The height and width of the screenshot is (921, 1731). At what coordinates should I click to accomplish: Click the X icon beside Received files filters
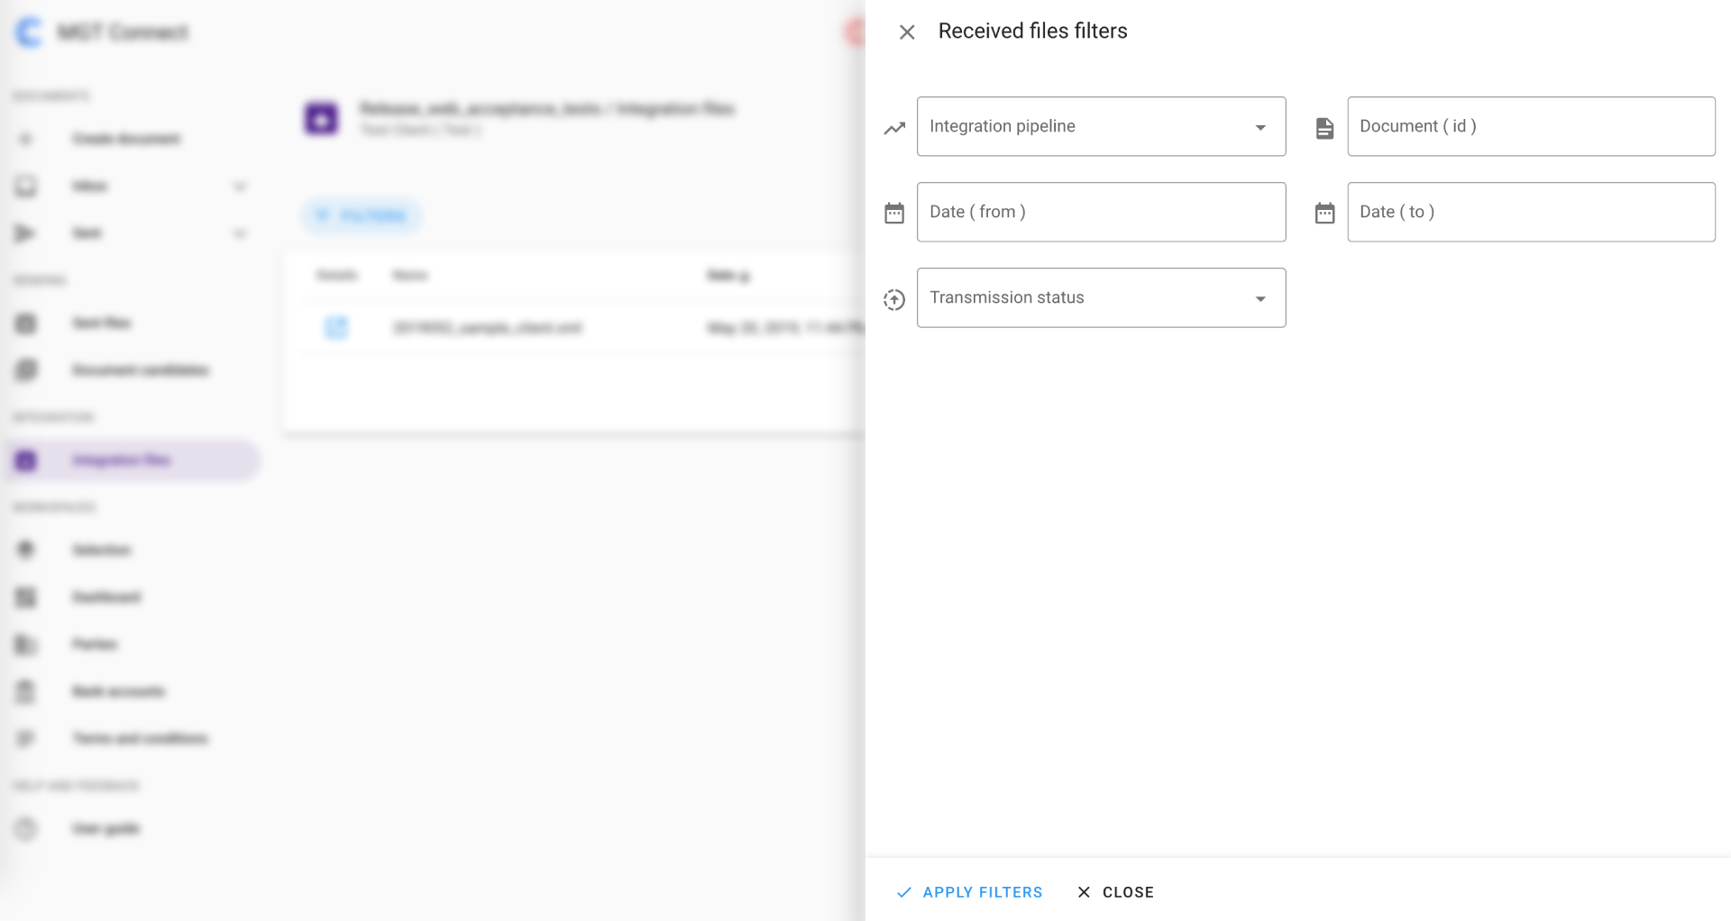907,32
